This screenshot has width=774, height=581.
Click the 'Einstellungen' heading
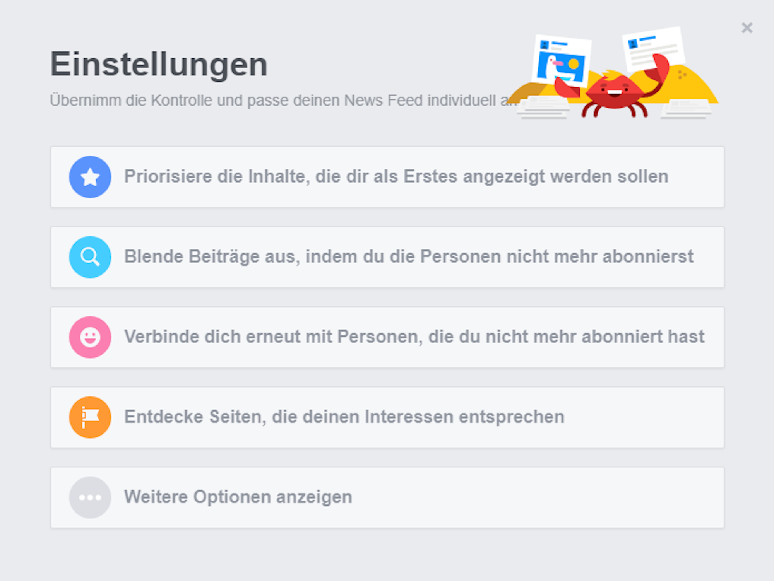[x=158, y=64]
